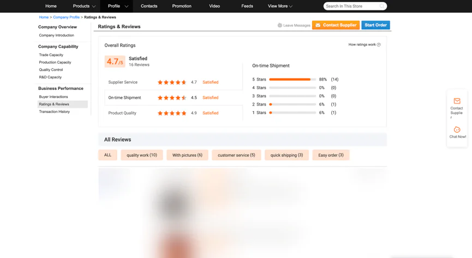Expand the Products dropdown arrow
The height and width of the screenshot is (258, 472).
(94, 7)
